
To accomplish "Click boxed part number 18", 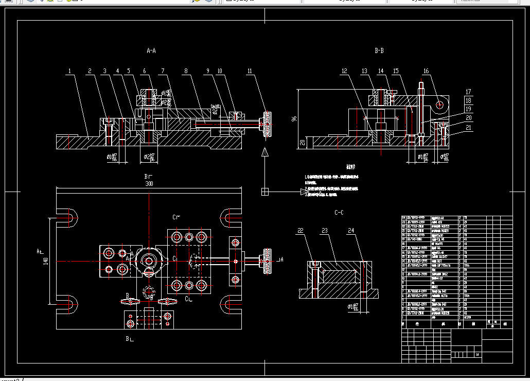I will point(468,100).
